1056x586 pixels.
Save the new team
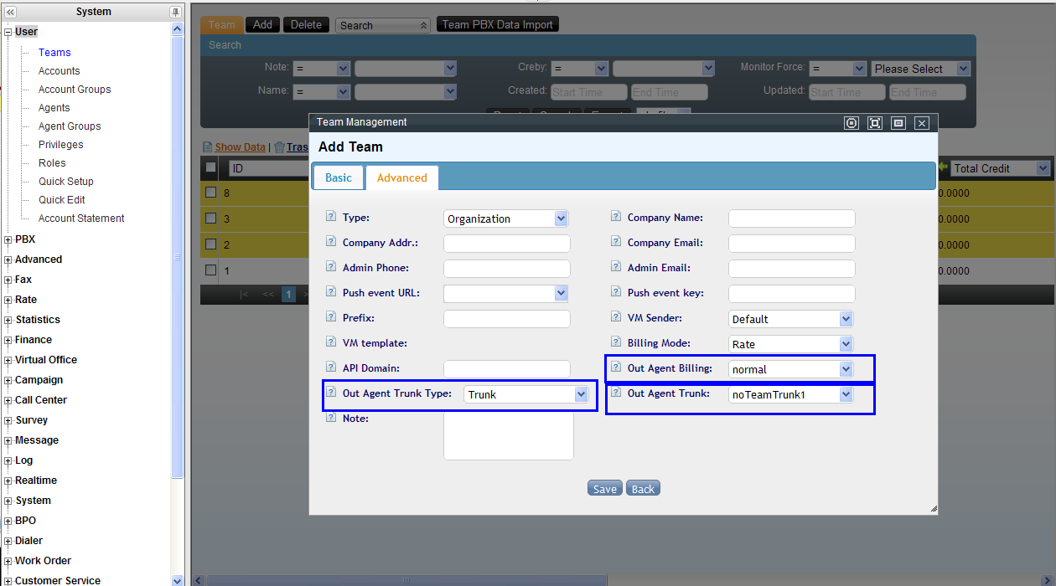pyautogui.click(x=604, y=489)
